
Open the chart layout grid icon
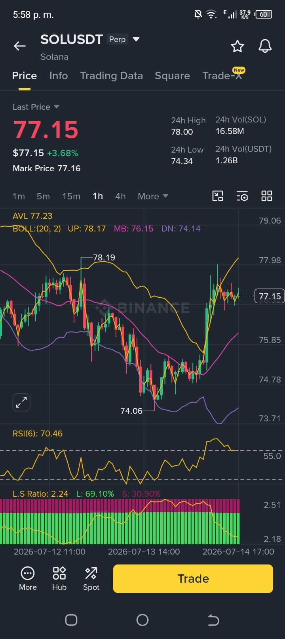point(267,196)
